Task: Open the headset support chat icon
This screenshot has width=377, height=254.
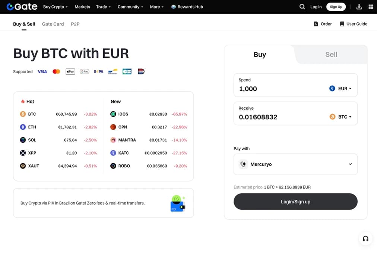Action: pyautogui.click(x=365, y=239)
